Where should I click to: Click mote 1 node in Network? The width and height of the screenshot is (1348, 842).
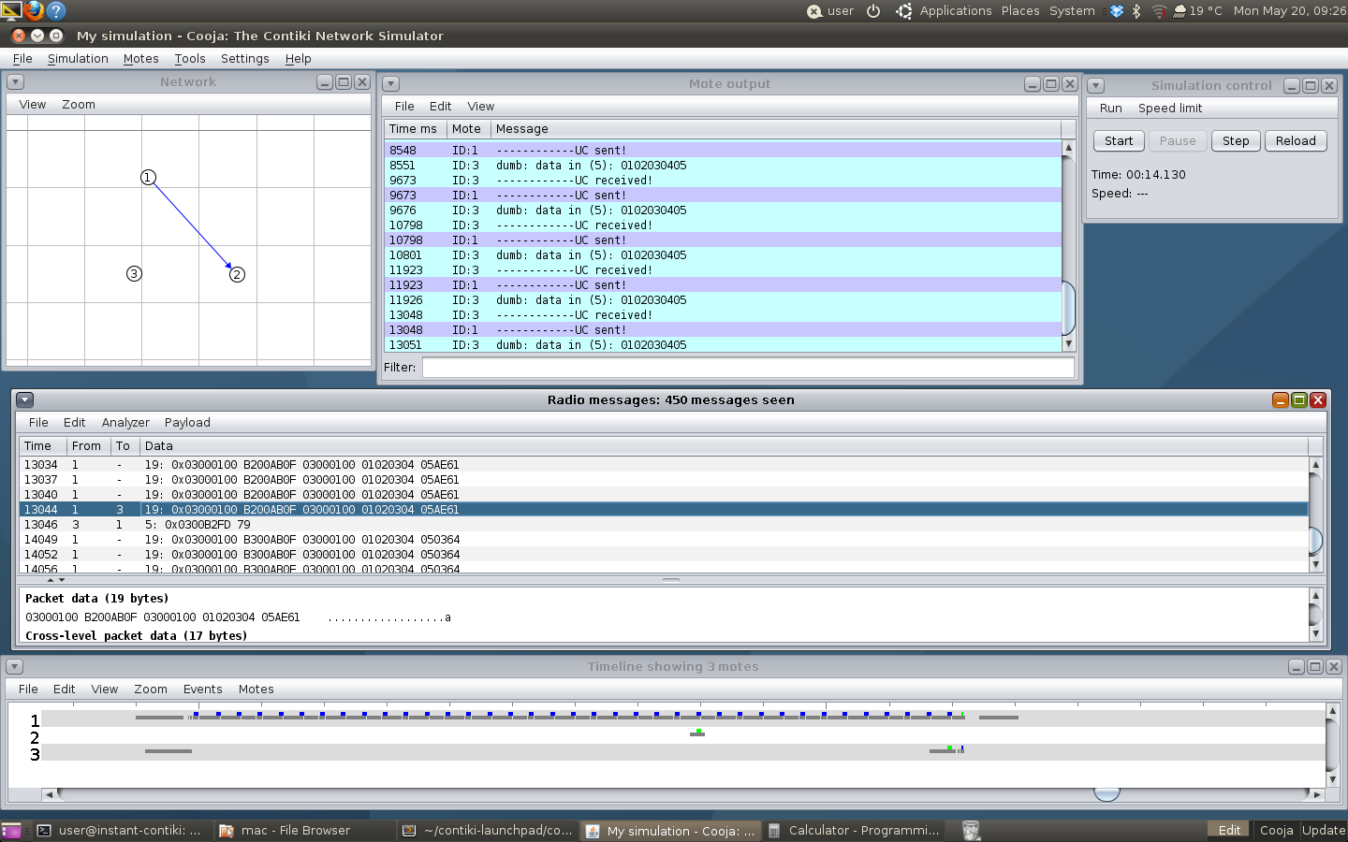click(x=148, y=177)
